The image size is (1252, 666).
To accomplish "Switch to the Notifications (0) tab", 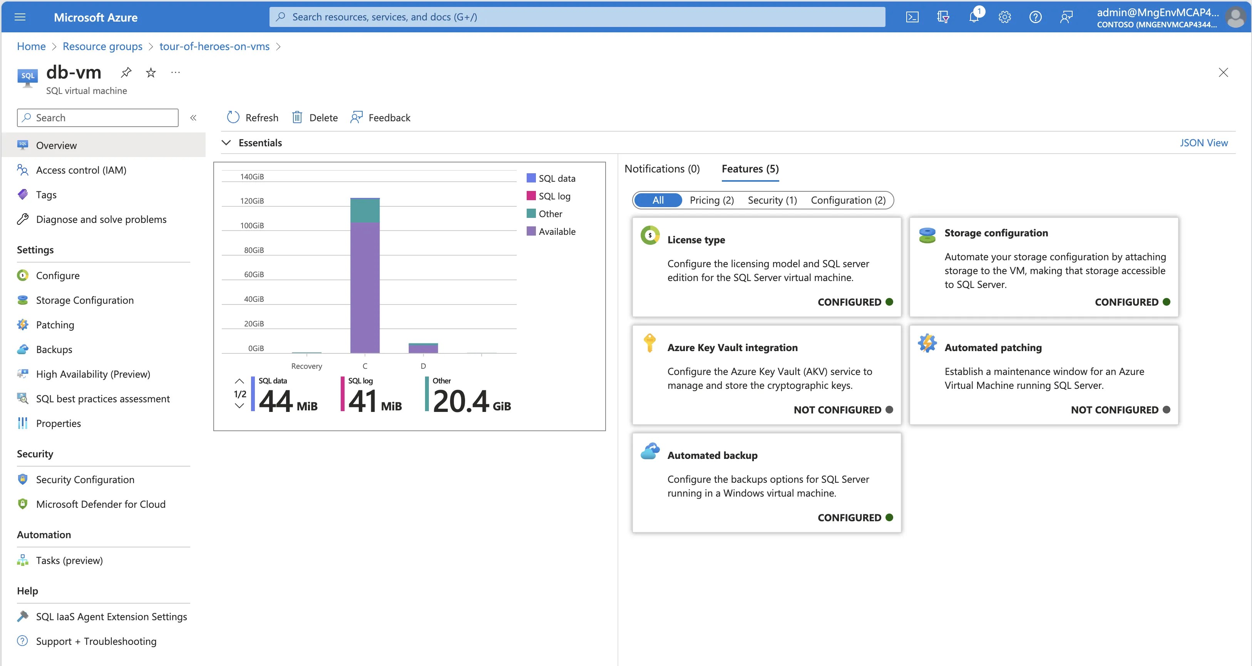I will point(662,168).
